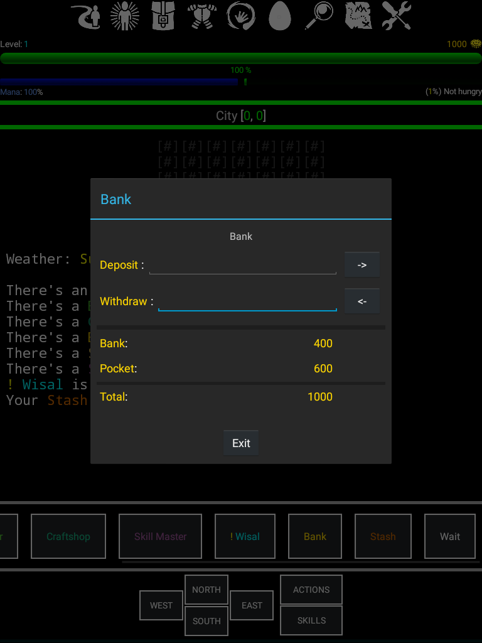Open the hand spiral skills icon

241,16
